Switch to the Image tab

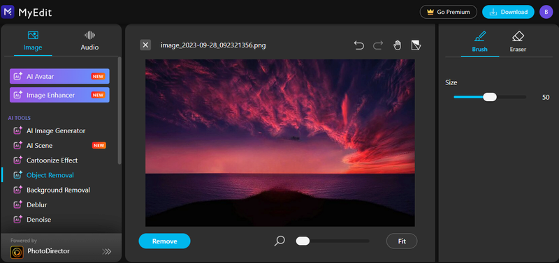(x=33, y=41)
